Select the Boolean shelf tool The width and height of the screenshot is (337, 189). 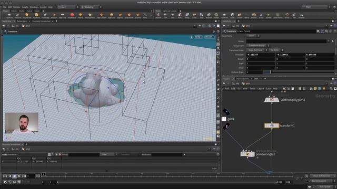(209, 16)
